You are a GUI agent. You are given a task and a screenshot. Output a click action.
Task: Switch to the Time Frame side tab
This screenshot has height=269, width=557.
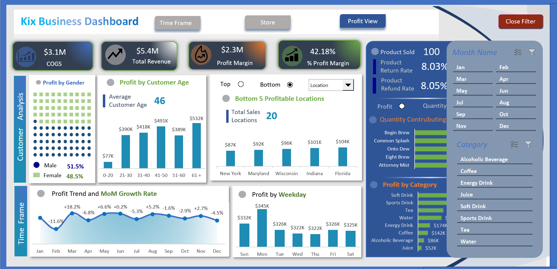pyautogui.click(x=21, y=221)
